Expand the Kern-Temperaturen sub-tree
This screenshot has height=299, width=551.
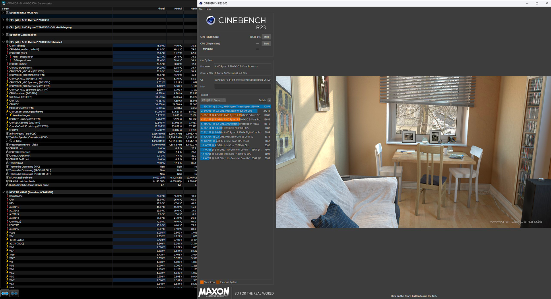(7, 57)
